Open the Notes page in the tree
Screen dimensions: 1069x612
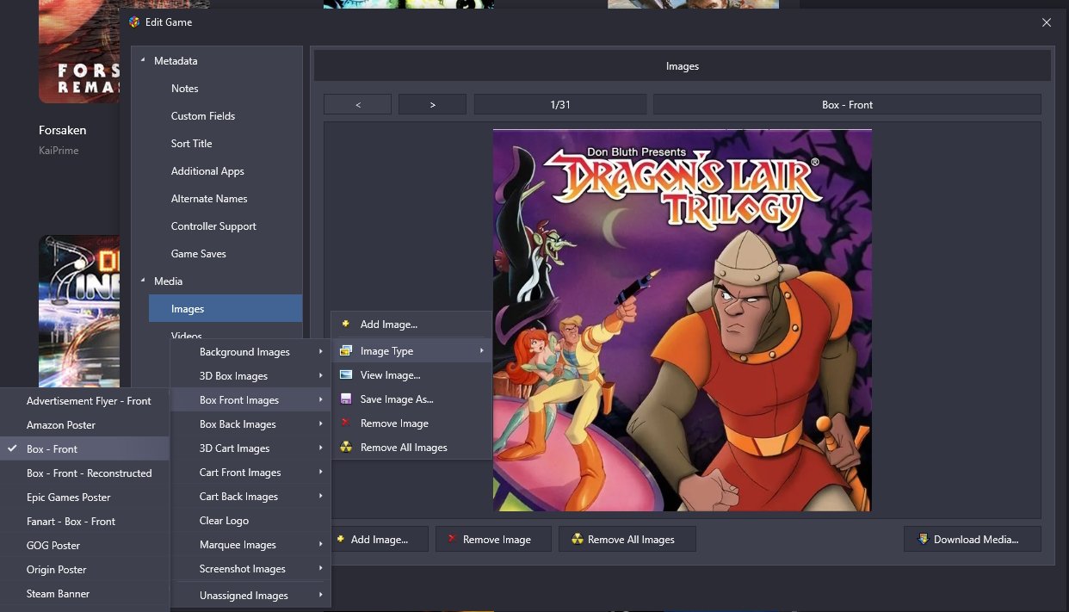[184, 89]
